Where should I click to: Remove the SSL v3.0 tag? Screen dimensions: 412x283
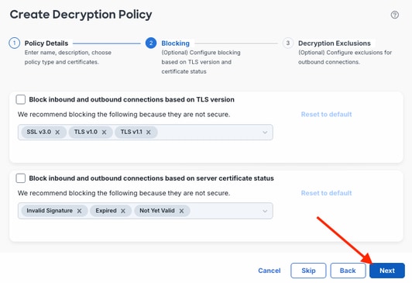click(57, 132)
